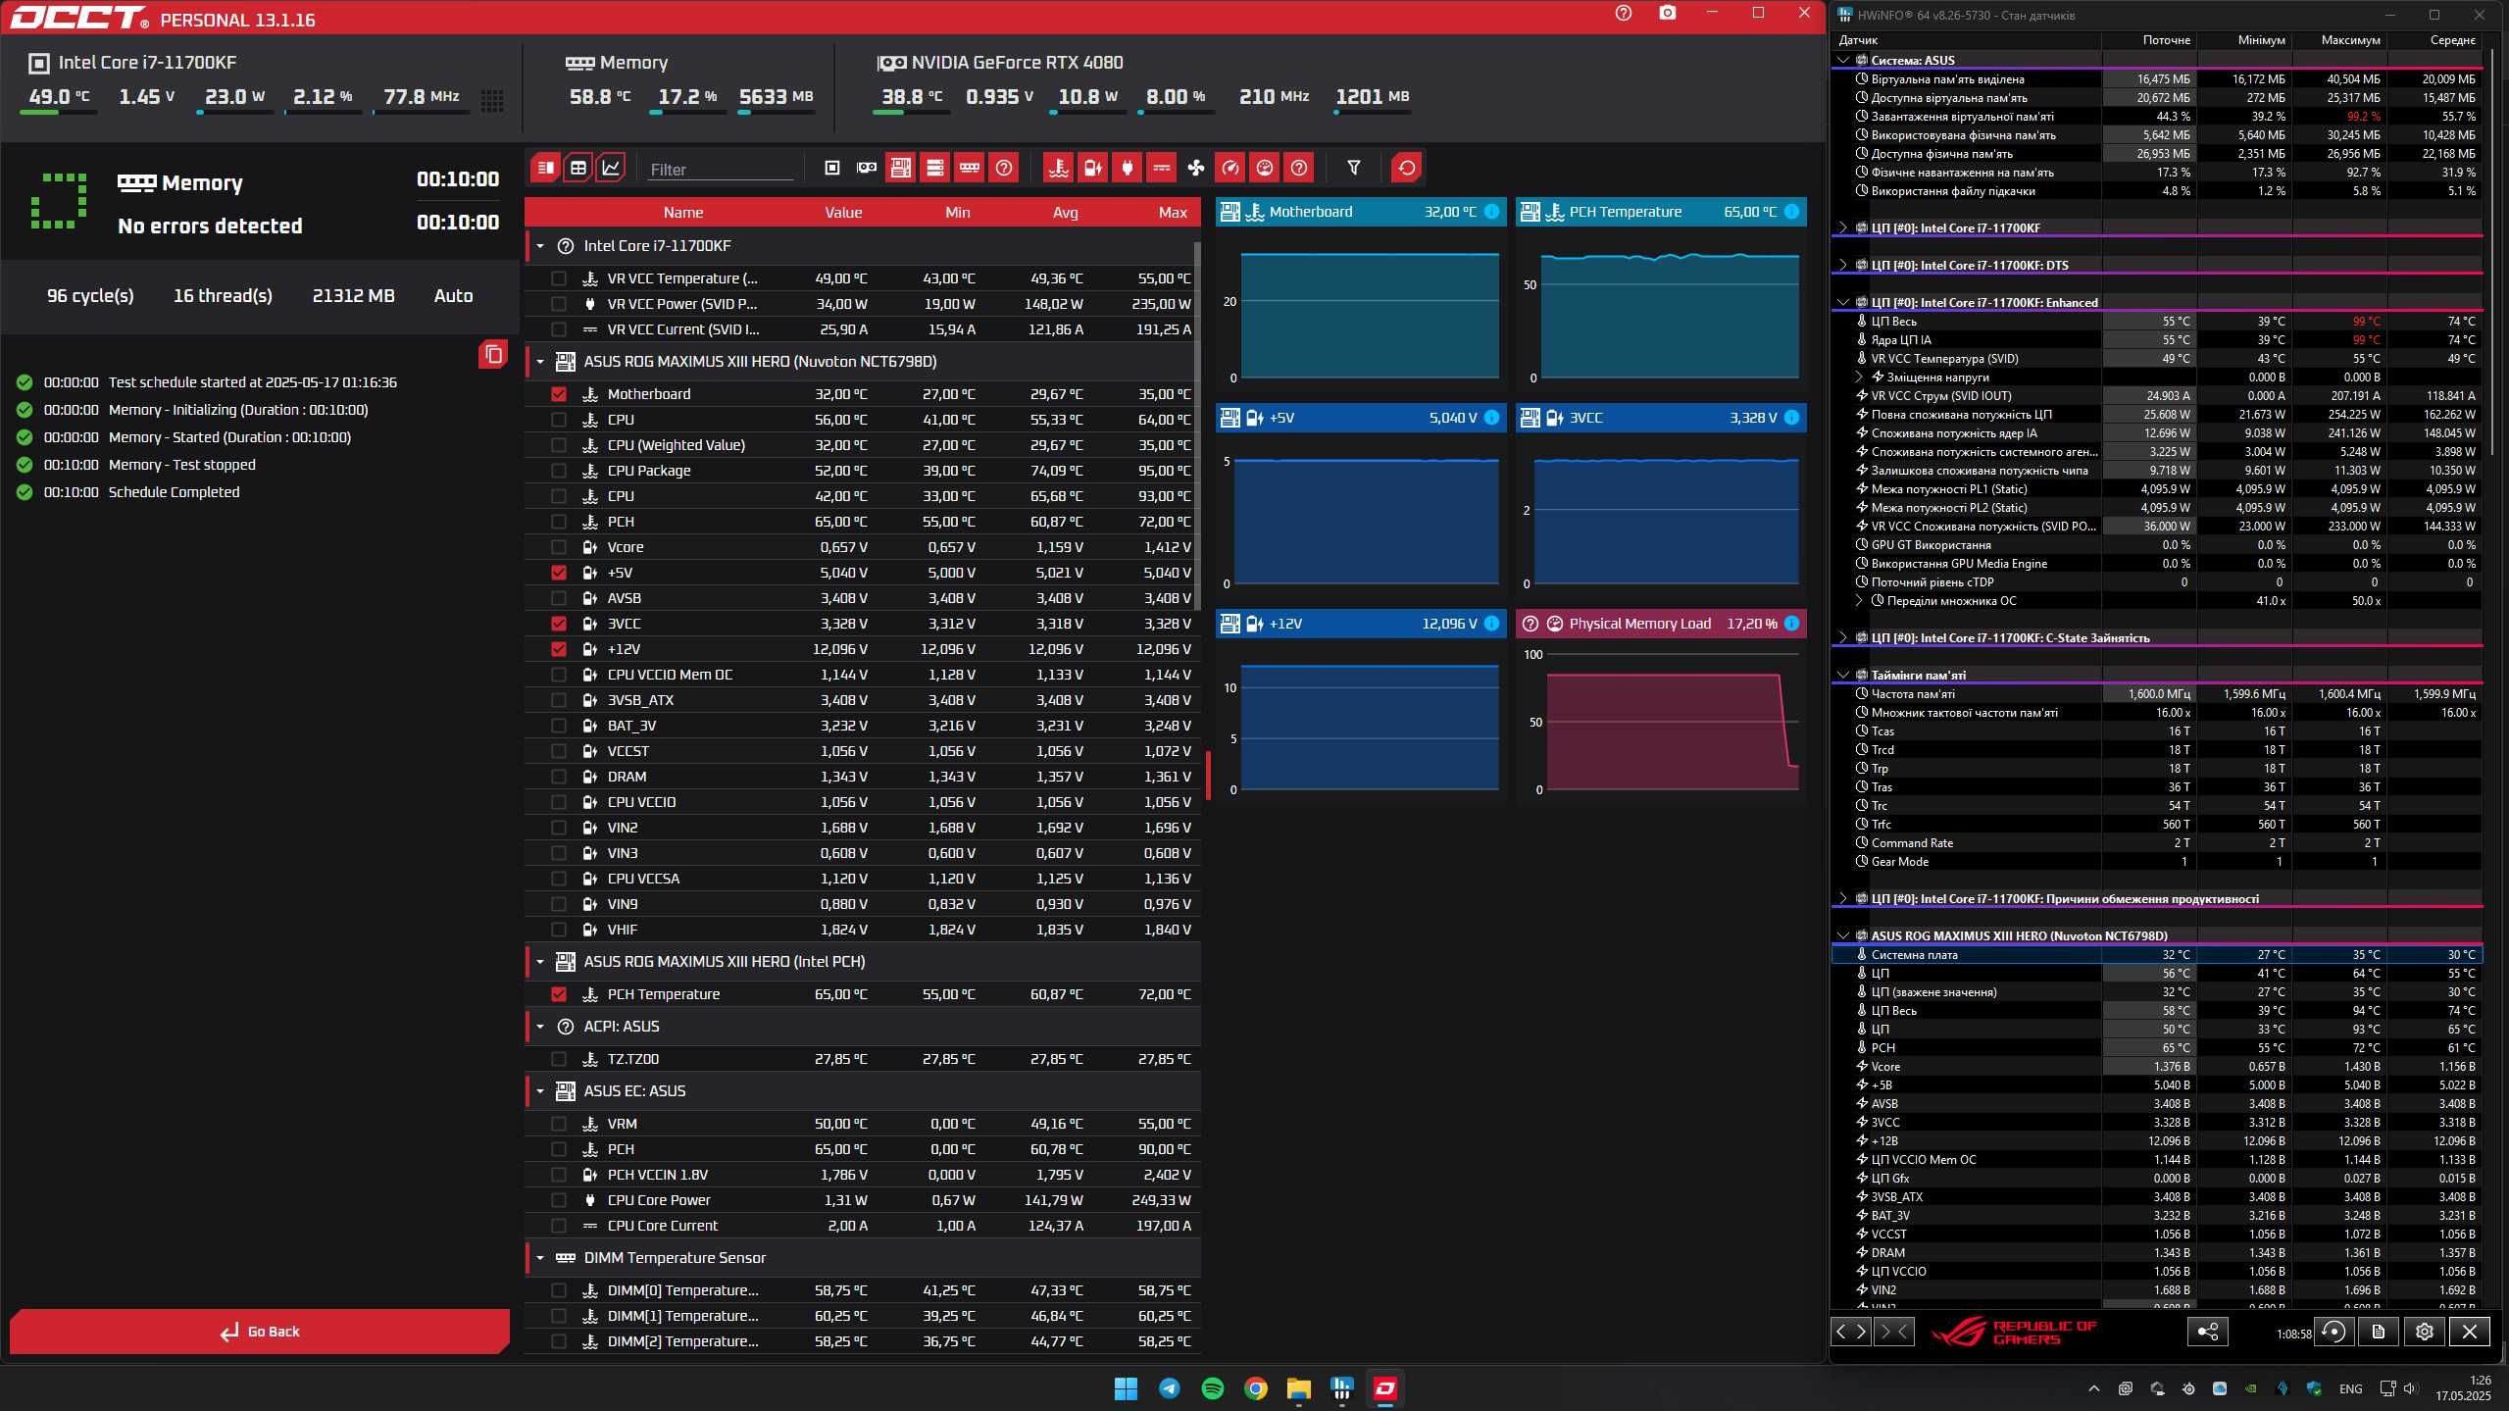This screenshot has height=1411, width=2509.
Task: Collapse the Intel PCH sensor group
Action: (539, 962)
